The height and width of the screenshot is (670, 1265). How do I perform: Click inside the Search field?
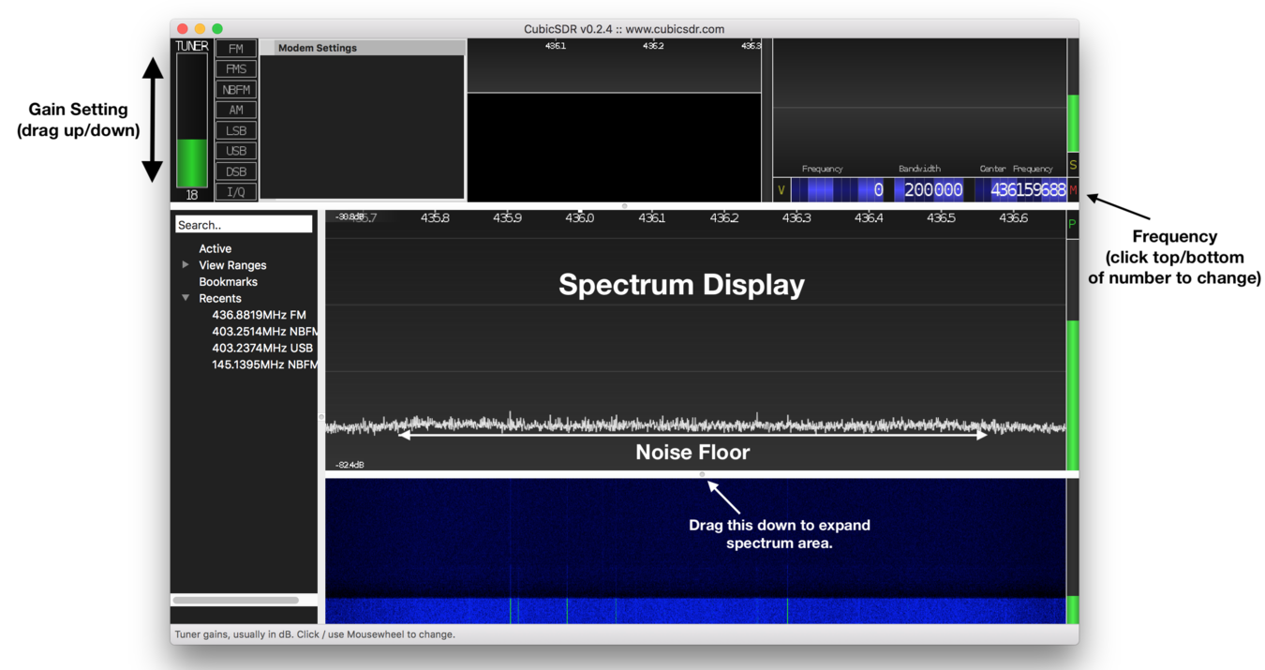point(243,223)
